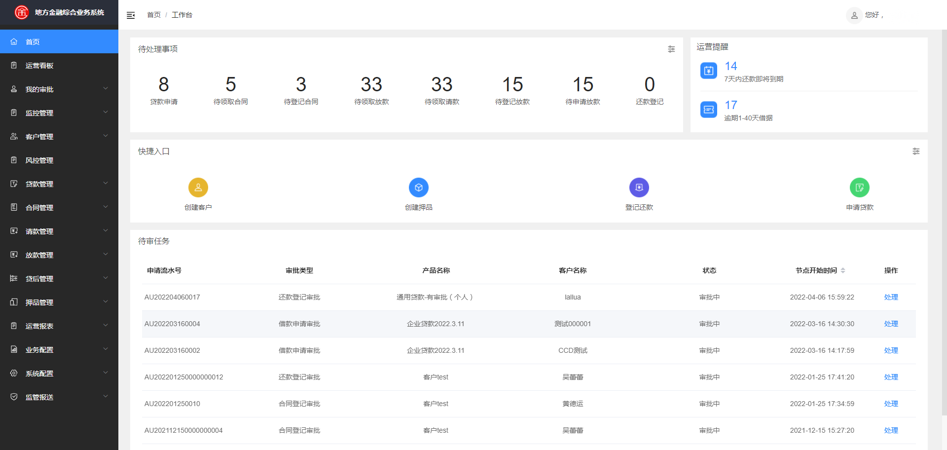Open settings icon in 快捷入口 panel
Viewport: 947px width, 450px height.
[916, 151]
